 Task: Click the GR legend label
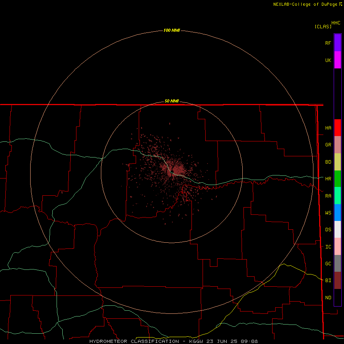click(328, 145)
